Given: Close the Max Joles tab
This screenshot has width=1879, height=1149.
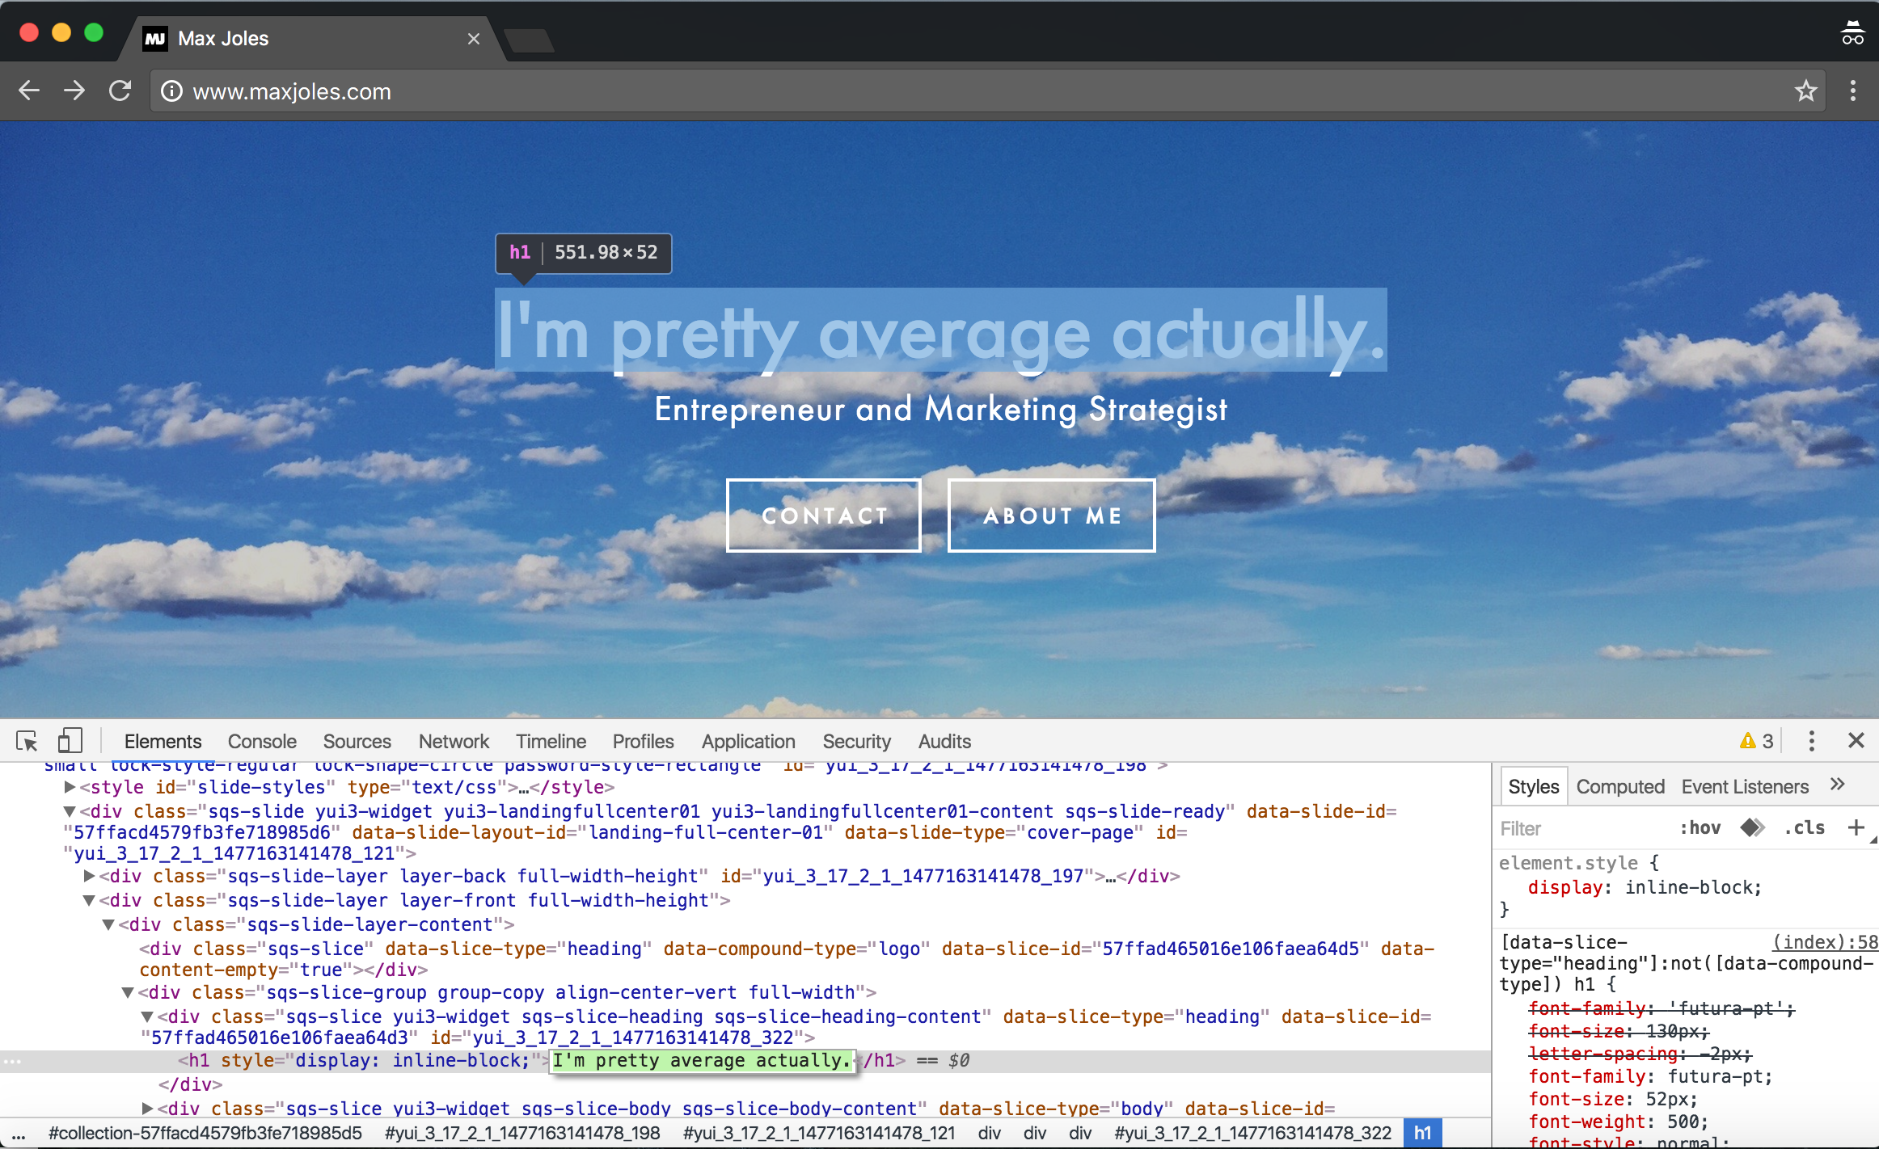Looking at the screenshot, I should (x=474, y=39).
